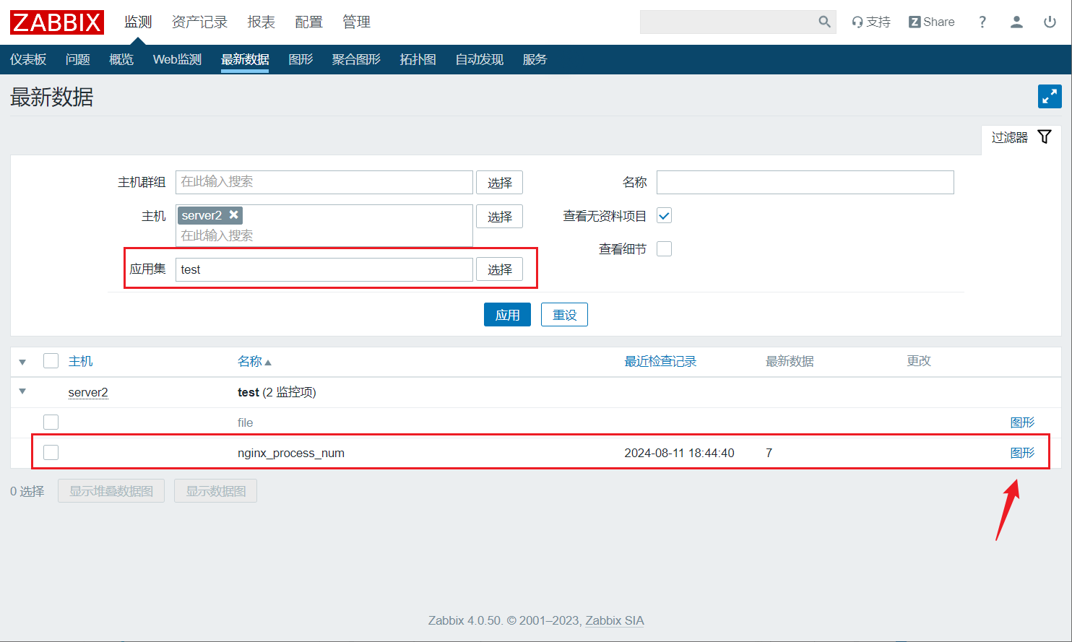Toggle fullscreen mode icon
Viewport: 1072px width, 642px height.
[x=1049, y=96]
